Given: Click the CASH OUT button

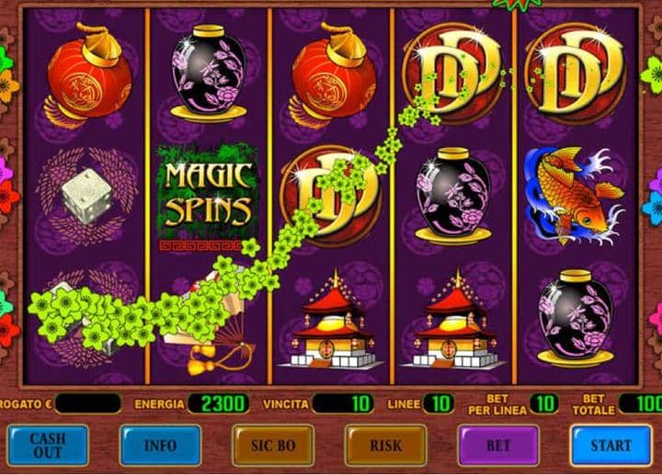Looking at the screenshot, I should coord(47,446).
